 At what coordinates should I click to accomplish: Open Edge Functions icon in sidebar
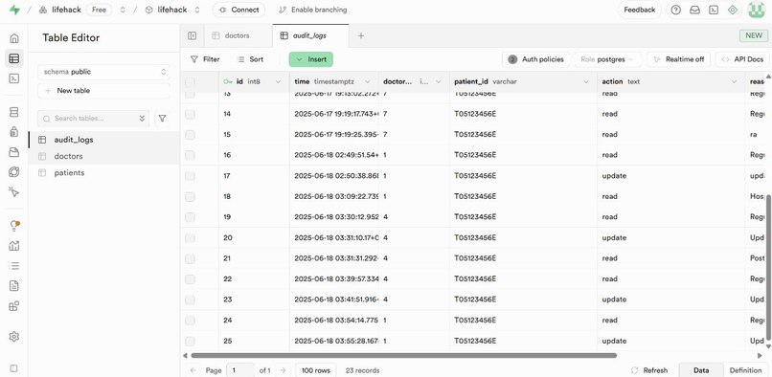tap(14, 172)
